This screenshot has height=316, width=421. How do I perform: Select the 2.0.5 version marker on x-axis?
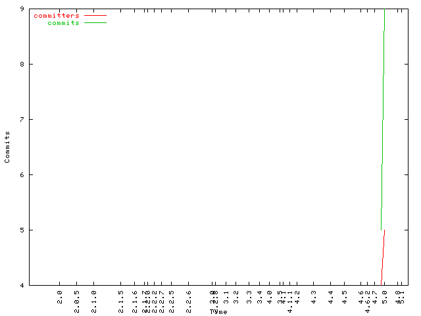[76, 297]
